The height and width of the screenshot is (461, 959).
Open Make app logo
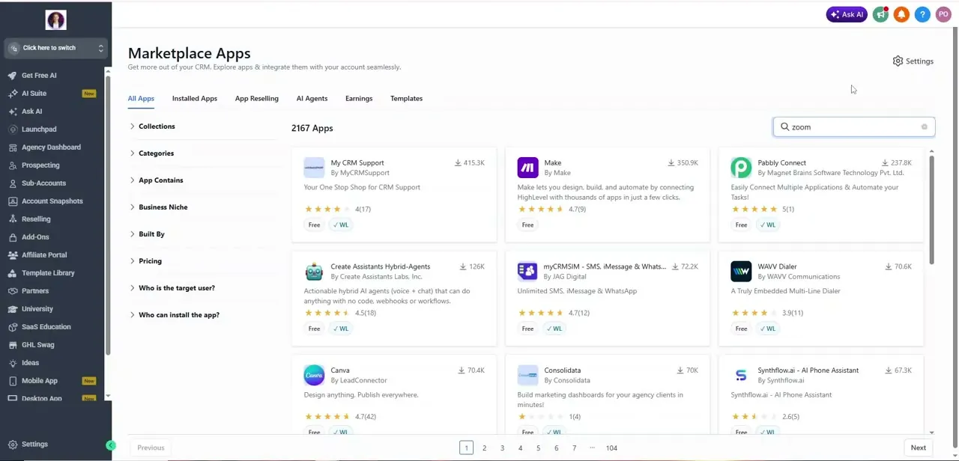coord(527,168)
